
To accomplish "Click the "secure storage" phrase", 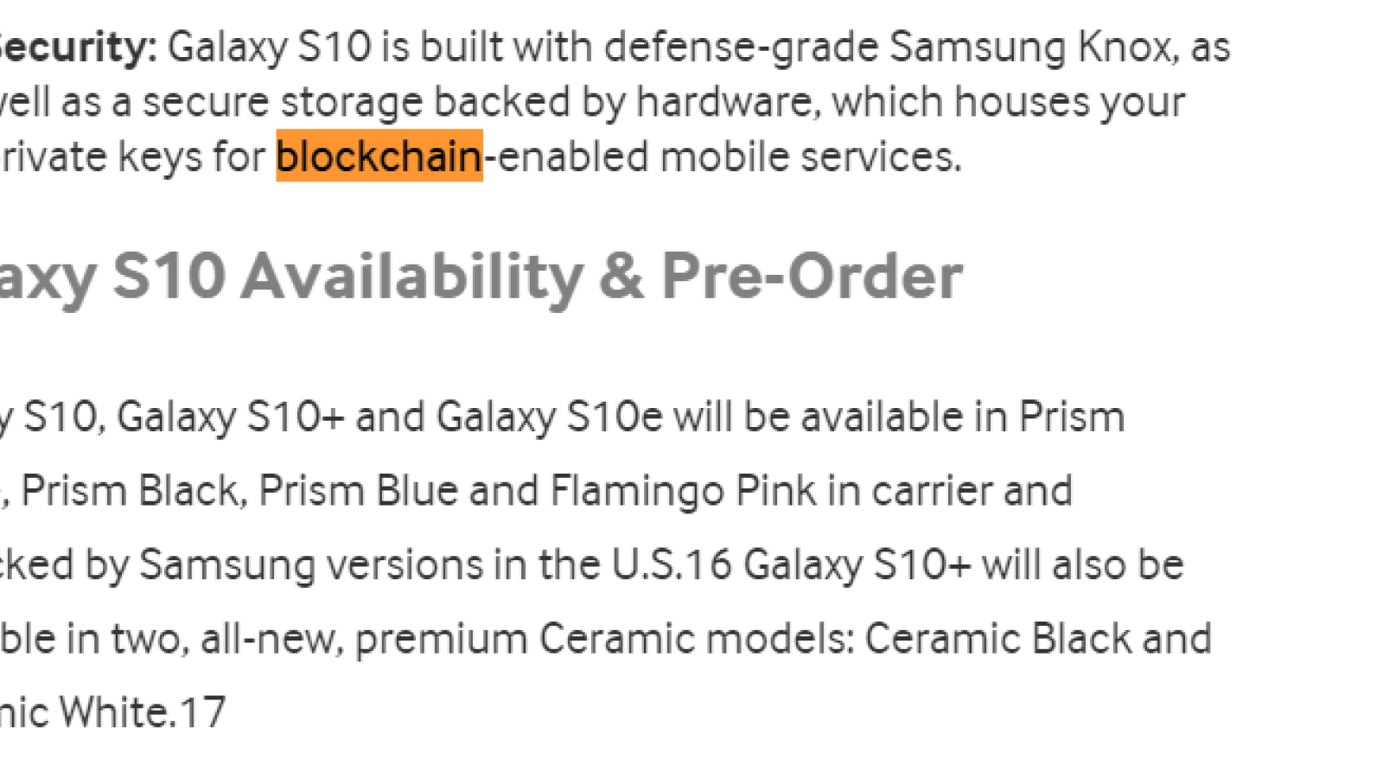I will pos(282,102).
